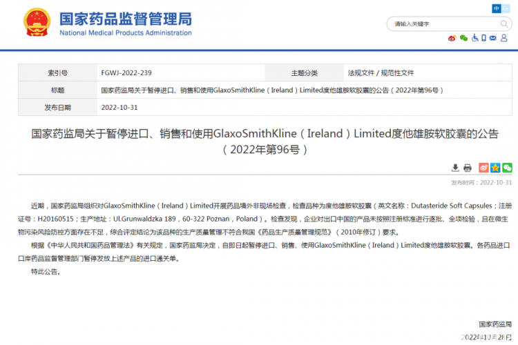
Task: Download the announcement via download icon
Action: pos(455,168)
